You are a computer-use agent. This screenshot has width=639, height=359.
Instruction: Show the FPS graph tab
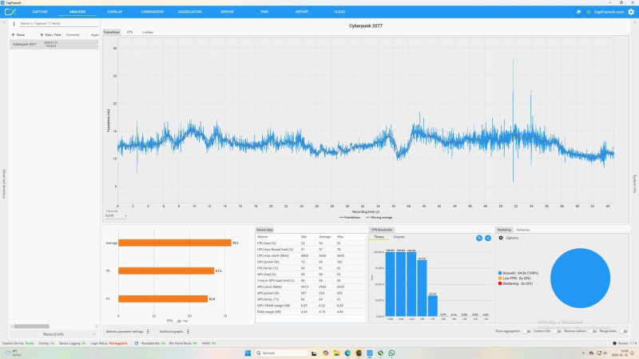(129, 32)
